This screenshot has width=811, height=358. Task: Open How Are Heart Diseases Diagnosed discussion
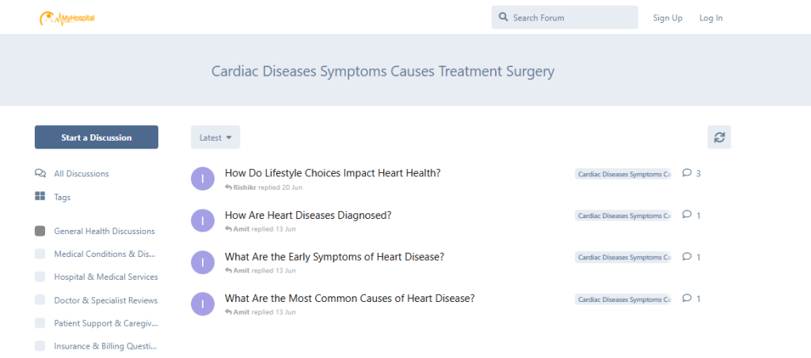click(x=308, y=215)
